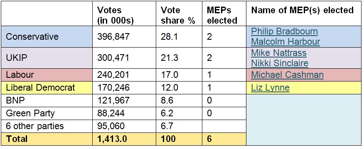Select the UKIP party cell
This screenshot has width=364, height=149.
tap(47, 58)
